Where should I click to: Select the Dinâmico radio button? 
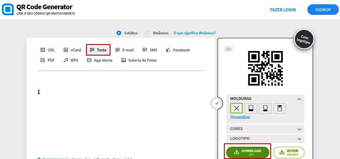pyautogui.click(x=147, y=33)
